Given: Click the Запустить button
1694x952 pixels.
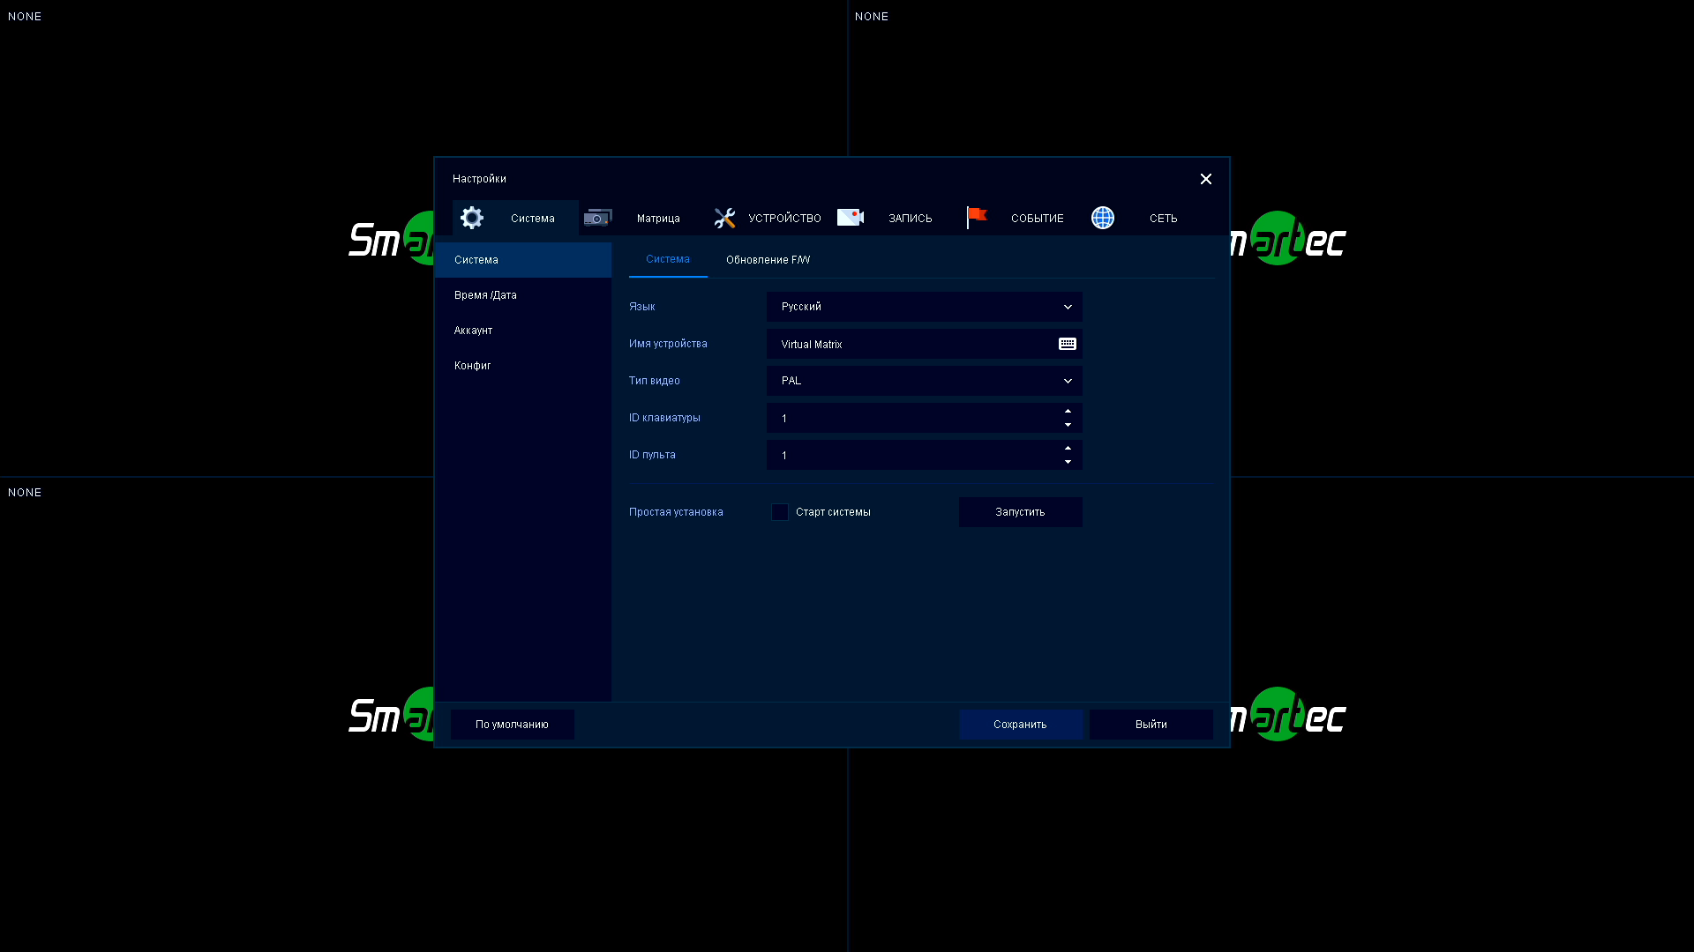Looking at the screenshot, I should click(x=1020, y=512).
